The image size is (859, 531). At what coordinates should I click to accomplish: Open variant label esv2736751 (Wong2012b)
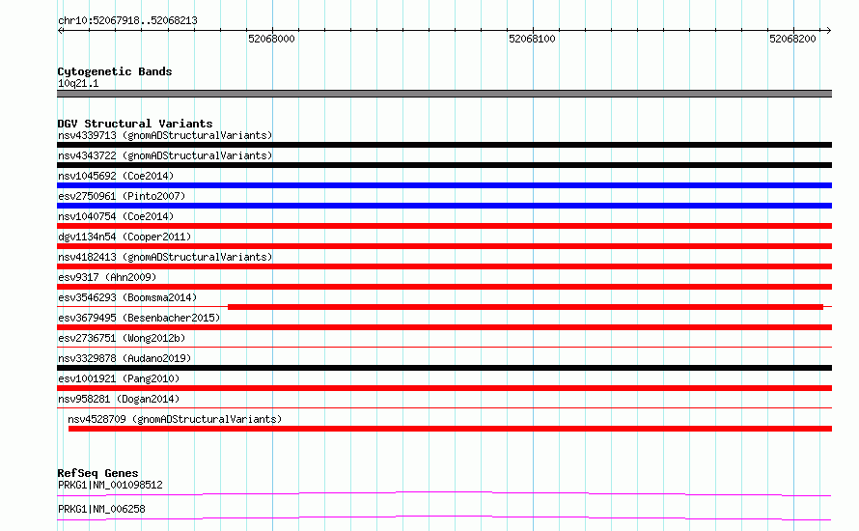tap(122, 338)
